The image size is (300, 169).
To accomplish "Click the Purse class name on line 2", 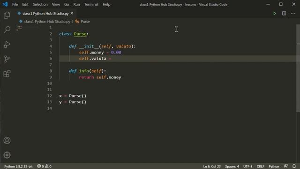I will (x=80, y=34).
